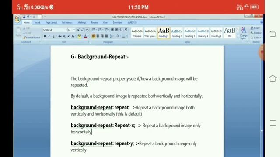
Task: Click the Cut command
Action: coord(26,28)
